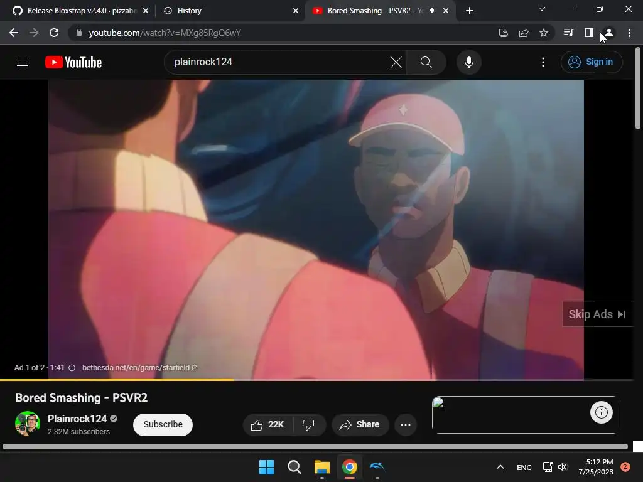Image resolution: width=643 pixels, height=482 pixels.
Task: Sign in to YouTube
Action: 592,62
